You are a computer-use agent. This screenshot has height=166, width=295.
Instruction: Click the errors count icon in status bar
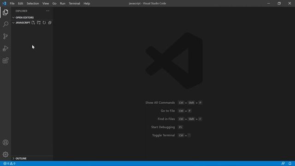pyautogui.click(x=6, y=164)
